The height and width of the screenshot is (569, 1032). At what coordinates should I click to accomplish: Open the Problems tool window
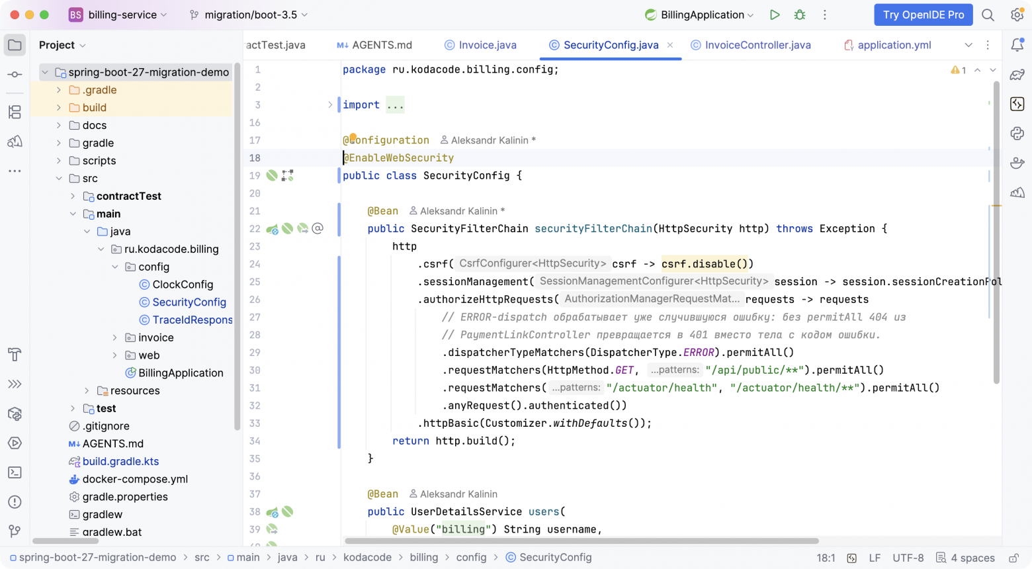pyautogui.click(x=15, y=502)
